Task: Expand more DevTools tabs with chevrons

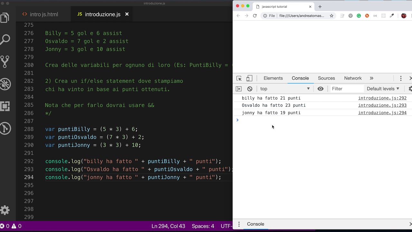Action: click(x=371, y=78)
